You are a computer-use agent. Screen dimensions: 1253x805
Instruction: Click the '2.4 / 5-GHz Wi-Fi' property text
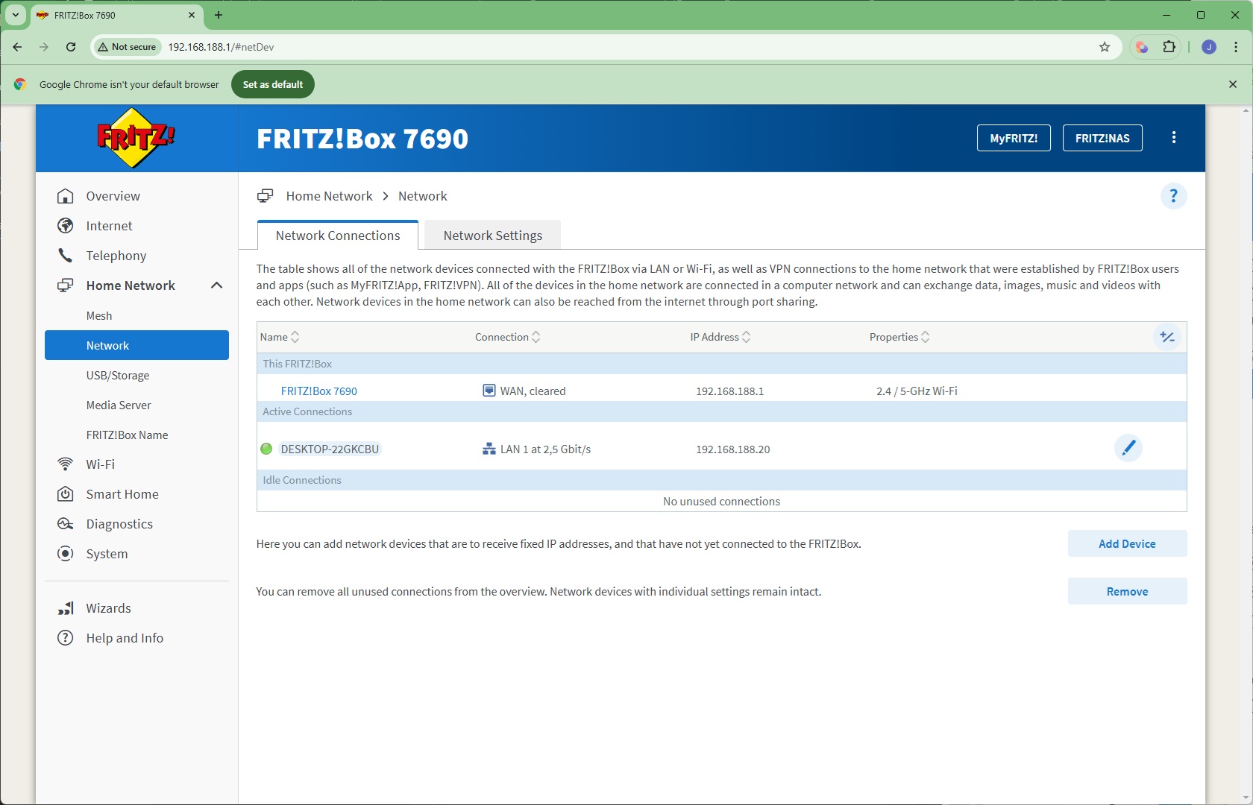click(917, 391)
